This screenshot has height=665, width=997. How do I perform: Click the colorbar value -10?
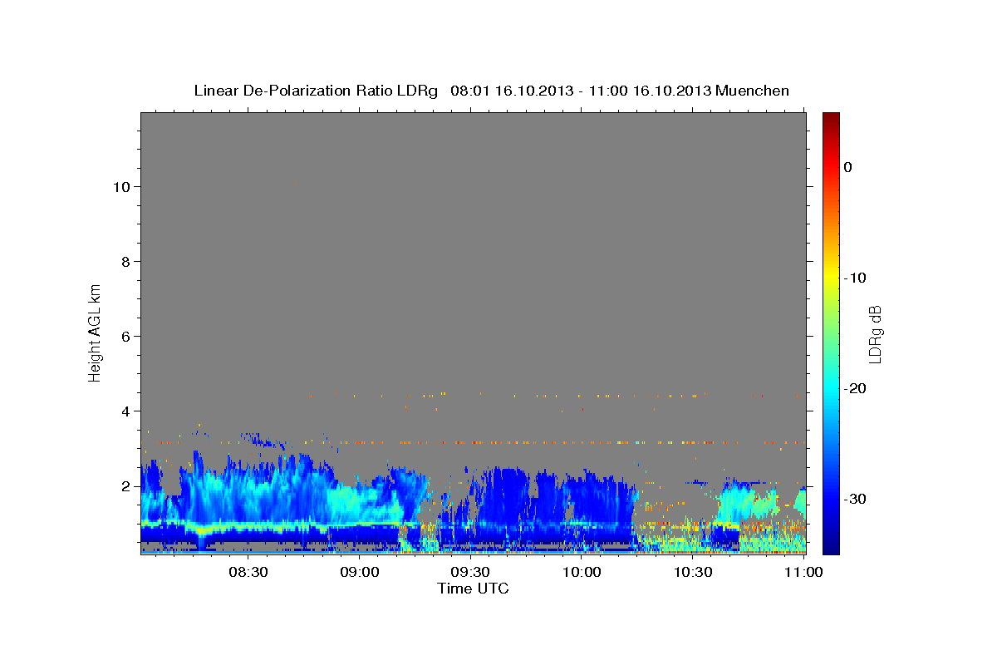[855, 278]
